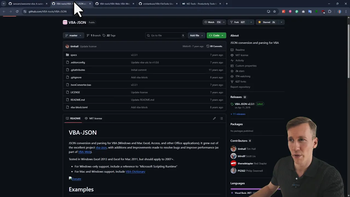Screen dimensions: 350x197
Task: Open the specs folder
Action: tap(74, 55)
